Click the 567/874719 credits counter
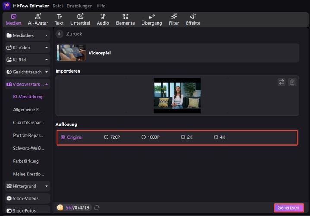This screenshot has height=216, width=310. (78, 207)
